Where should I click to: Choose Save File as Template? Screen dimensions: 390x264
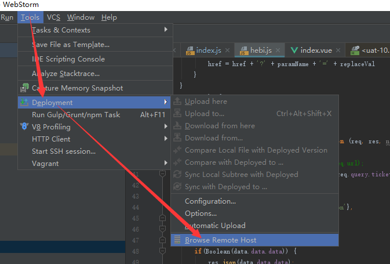(x=95, y=45)
